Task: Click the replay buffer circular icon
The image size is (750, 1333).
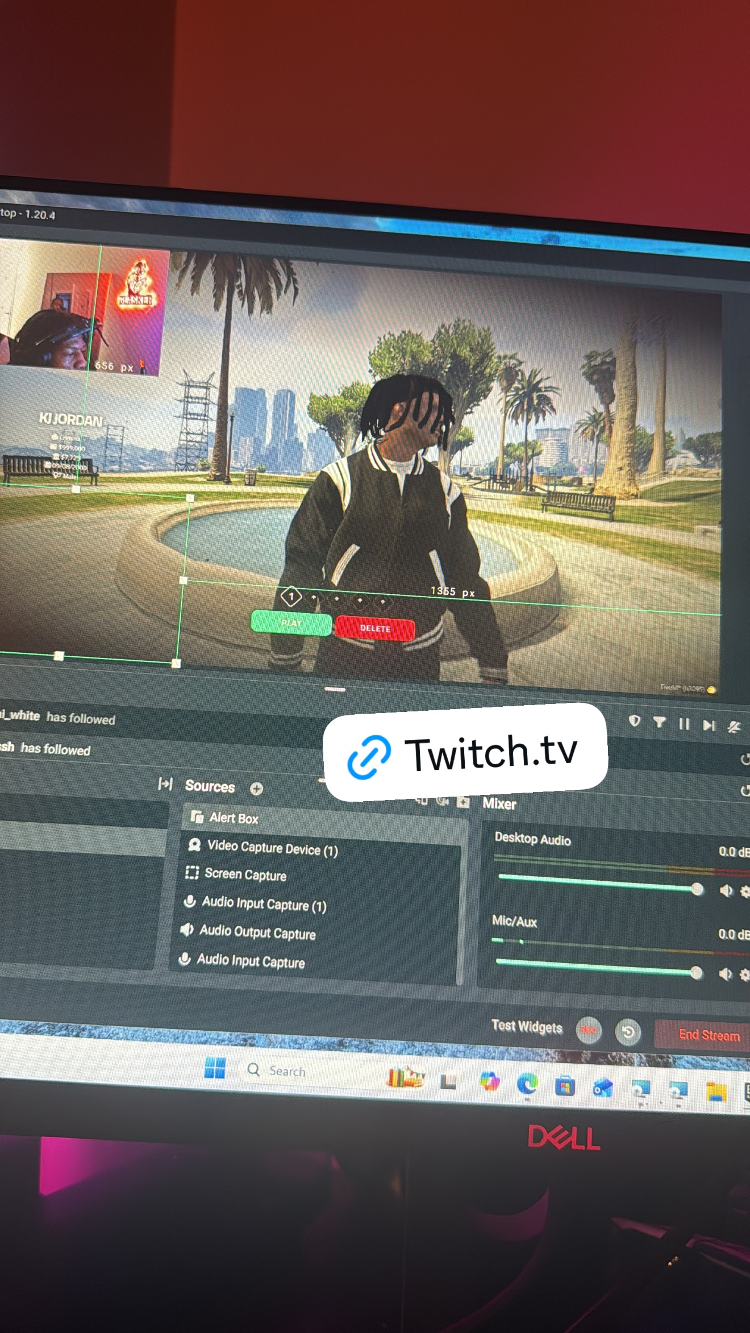Action: (x=628, y=1032)
